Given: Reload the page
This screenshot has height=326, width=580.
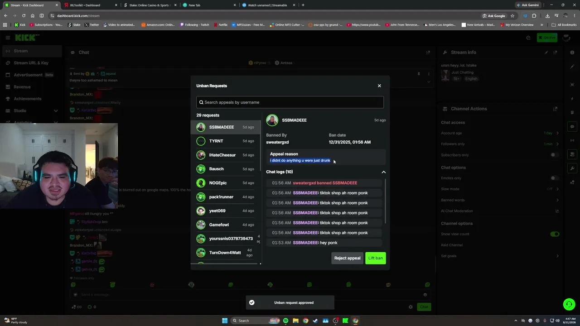Looking at the screenshot, I should pos(24,16).
